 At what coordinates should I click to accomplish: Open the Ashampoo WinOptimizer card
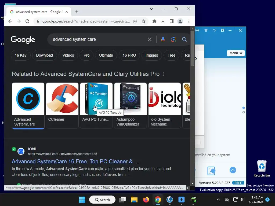131,105
